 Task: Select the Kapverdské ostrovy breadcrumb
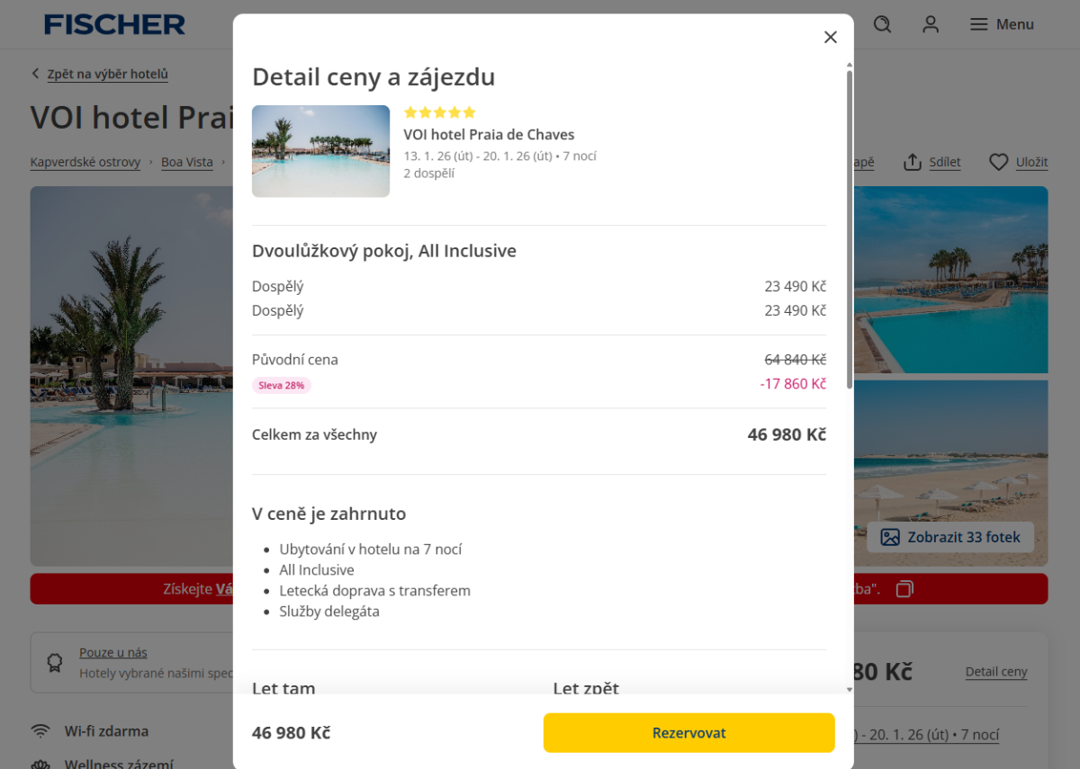click(85, 163)
